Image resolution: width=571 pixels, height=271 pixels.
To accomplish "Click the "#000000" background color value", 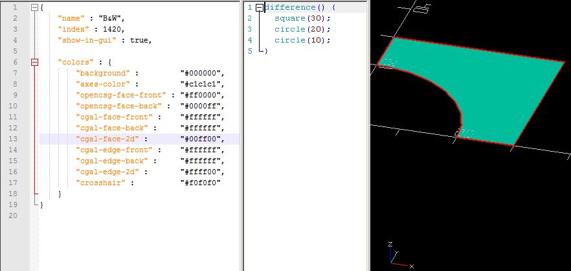I will pos(200,74).
